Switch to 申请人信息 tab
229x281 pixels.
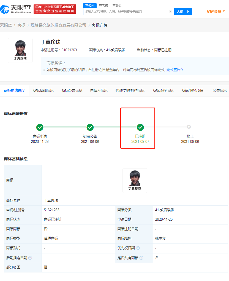(99, 90)
